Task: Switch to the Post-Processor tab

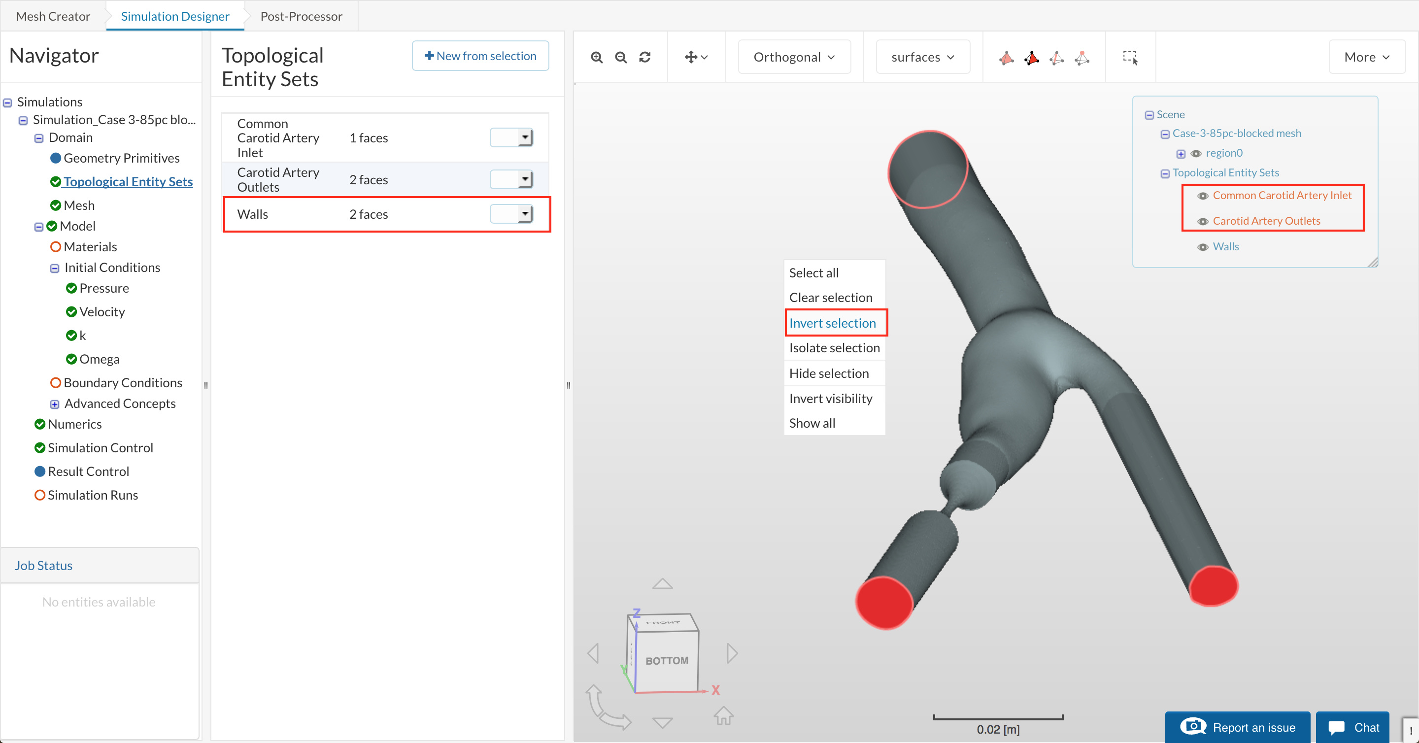Action: pyautogui.click(x=301, y=16)
